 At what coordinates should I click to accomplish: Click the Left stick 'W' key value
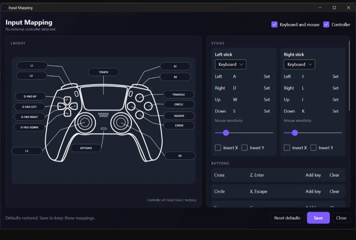click(x=235, y=100)
